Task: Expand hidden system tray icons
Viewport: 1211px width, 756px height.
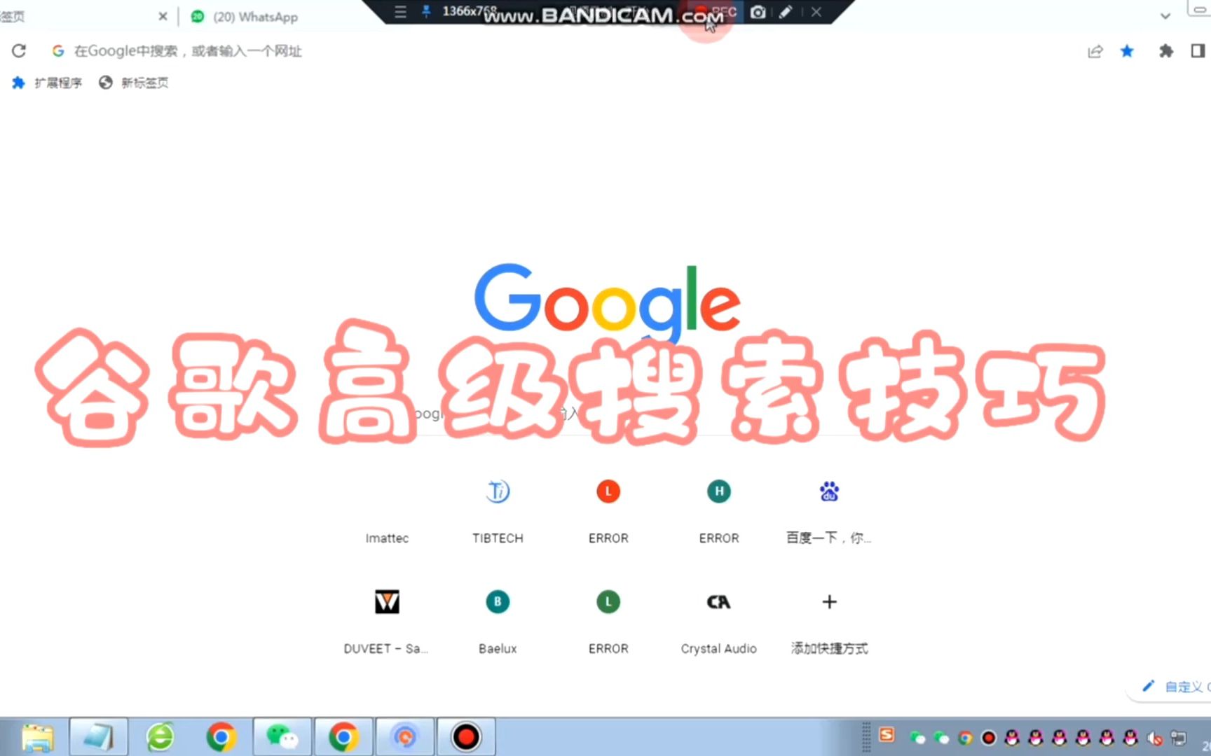Action: coord(866,738)
